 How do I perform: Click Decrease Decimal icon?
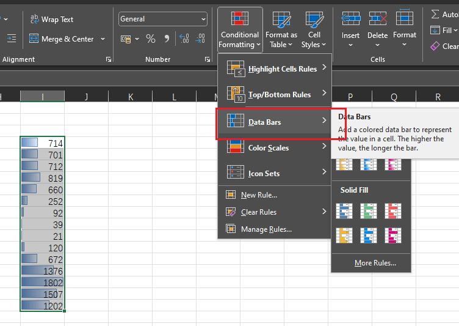tap(200, 39)
